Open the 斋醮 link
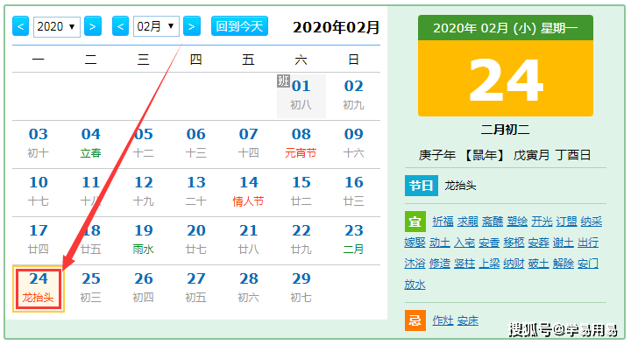Viewport: 631px width, 345px height. click(x=493, y=222)
